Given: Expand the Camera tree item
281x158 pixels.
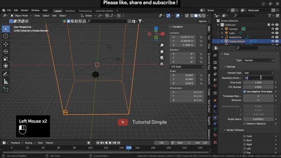Looking at the screenshot, I should tap(222, 29).
